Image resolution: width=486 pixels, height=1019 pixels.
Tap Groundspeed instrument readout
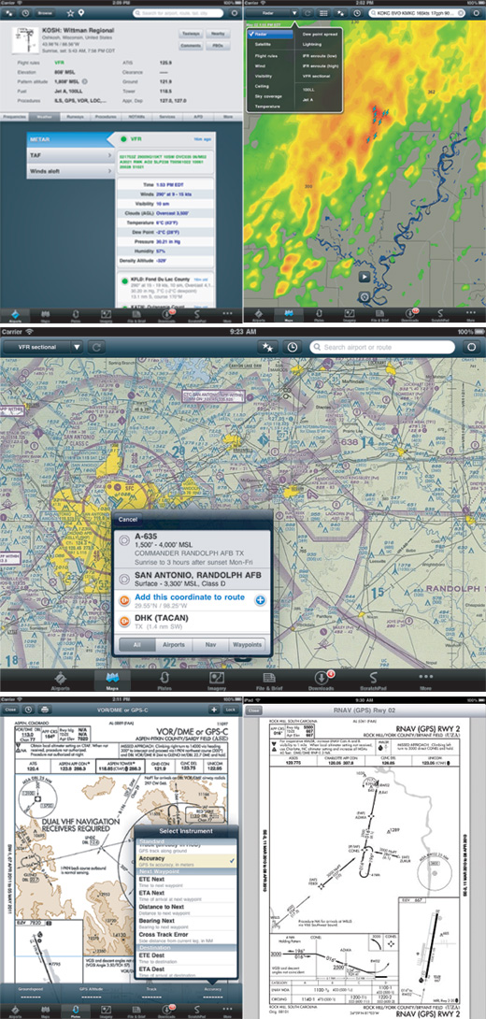click(30, 992)
